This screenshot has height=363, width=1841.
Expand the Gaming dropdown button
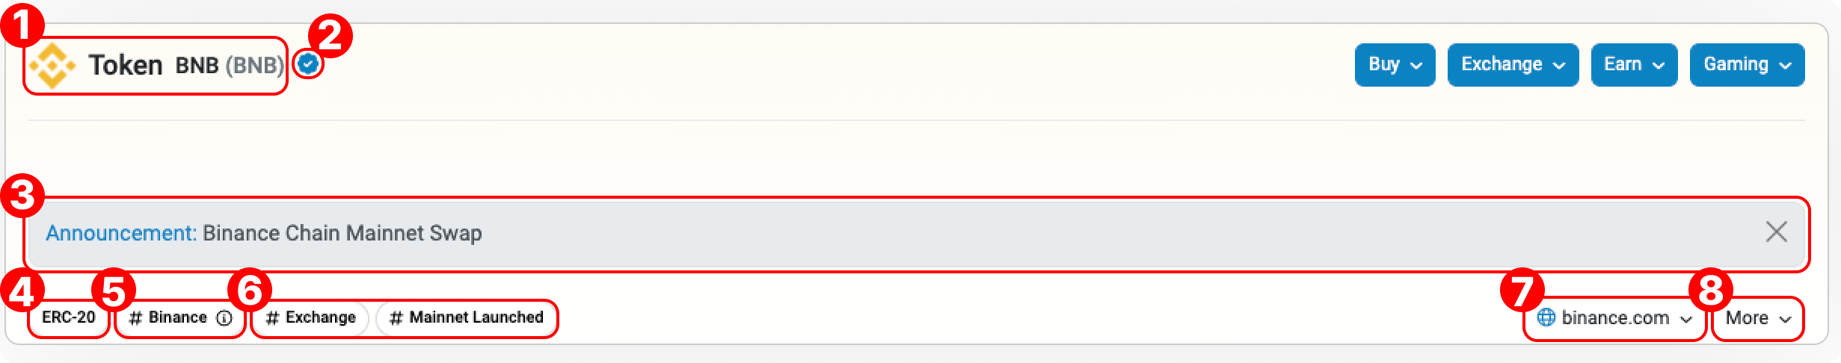point(1747,65)
